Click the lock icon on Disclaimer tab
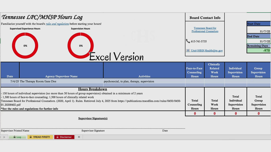The width and height of the screenshot is (271, 152). (57, 137)
